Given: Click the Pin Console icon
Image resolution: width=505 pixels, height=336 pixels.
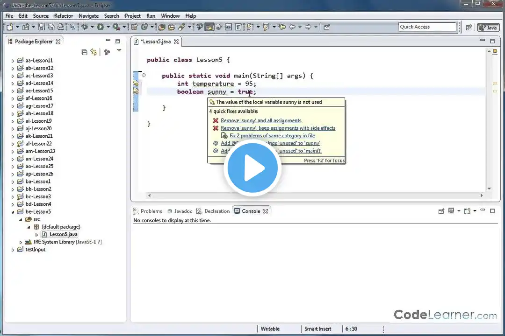Looking at the screenshot, I should tap(441, 211).
